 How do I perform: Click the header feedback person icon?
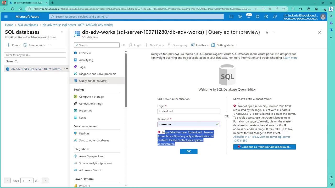tap(275, 16)
